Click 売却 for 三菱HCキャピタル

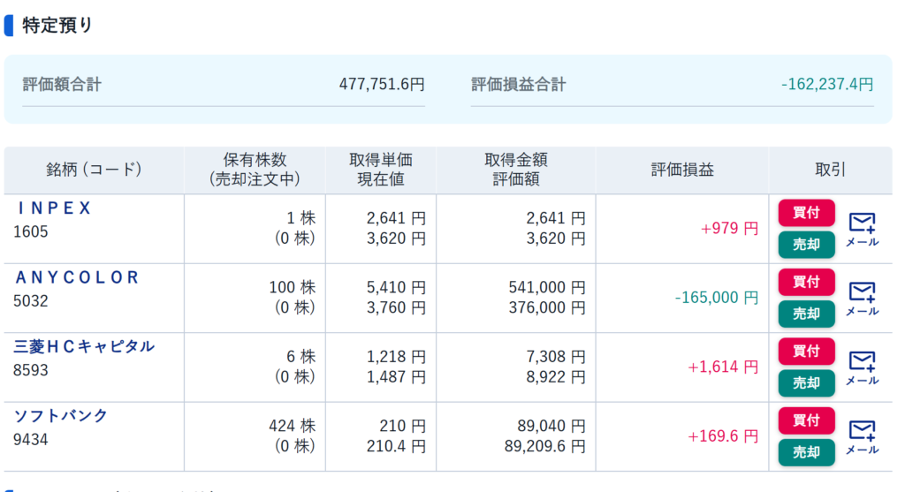click(806, 382)
